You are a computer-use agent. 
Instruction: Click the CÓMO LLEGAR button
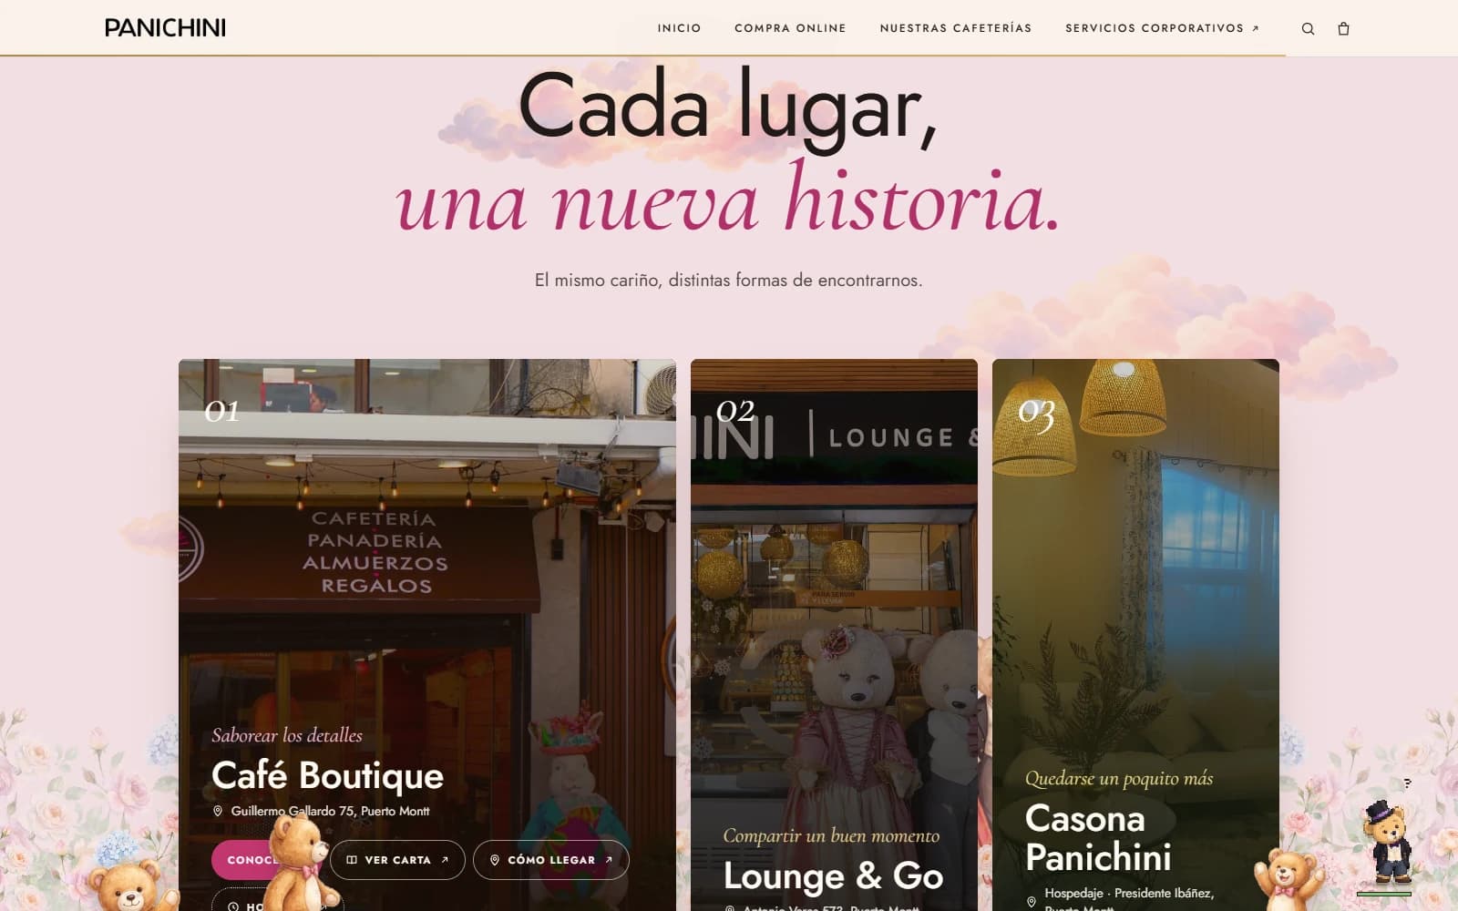[551, 860]
